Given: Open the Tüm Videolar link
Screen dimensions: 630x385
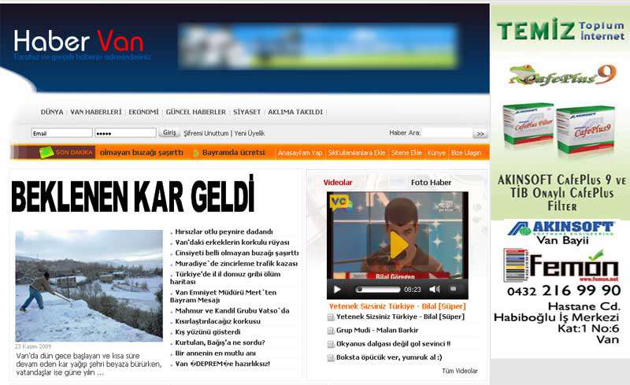Looking at the screenshot, I should click(460, 371).
